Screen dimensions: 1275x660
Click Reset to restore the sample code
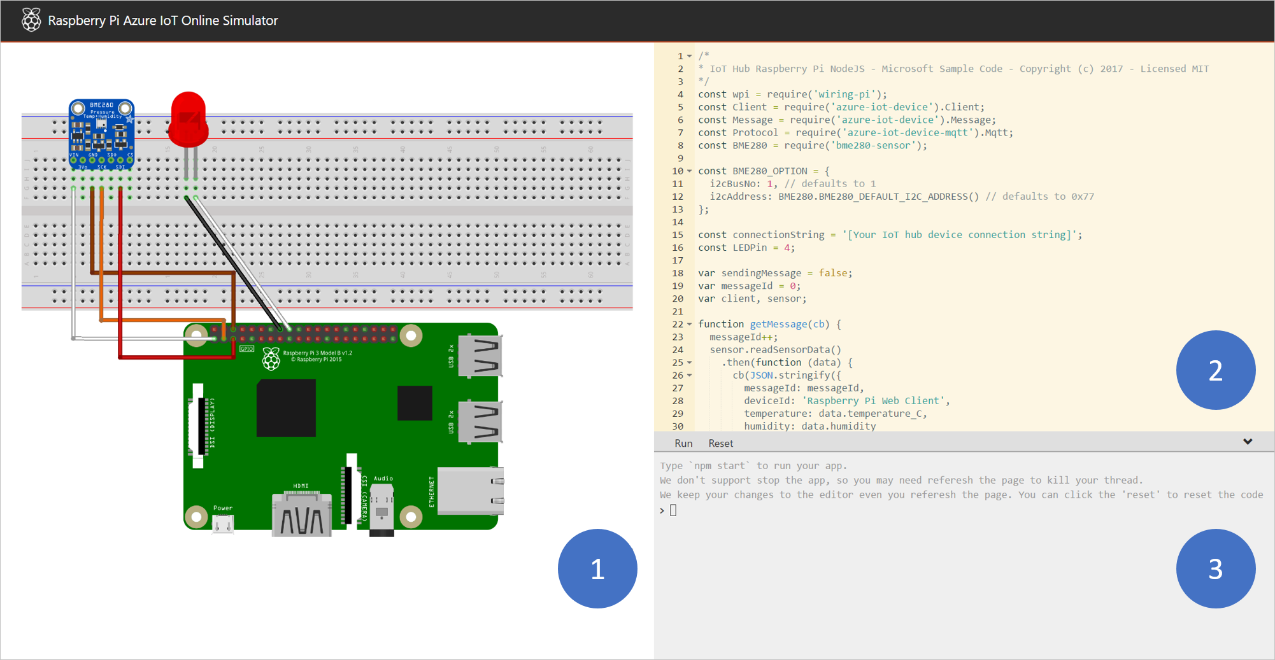[x=720, y=443]
